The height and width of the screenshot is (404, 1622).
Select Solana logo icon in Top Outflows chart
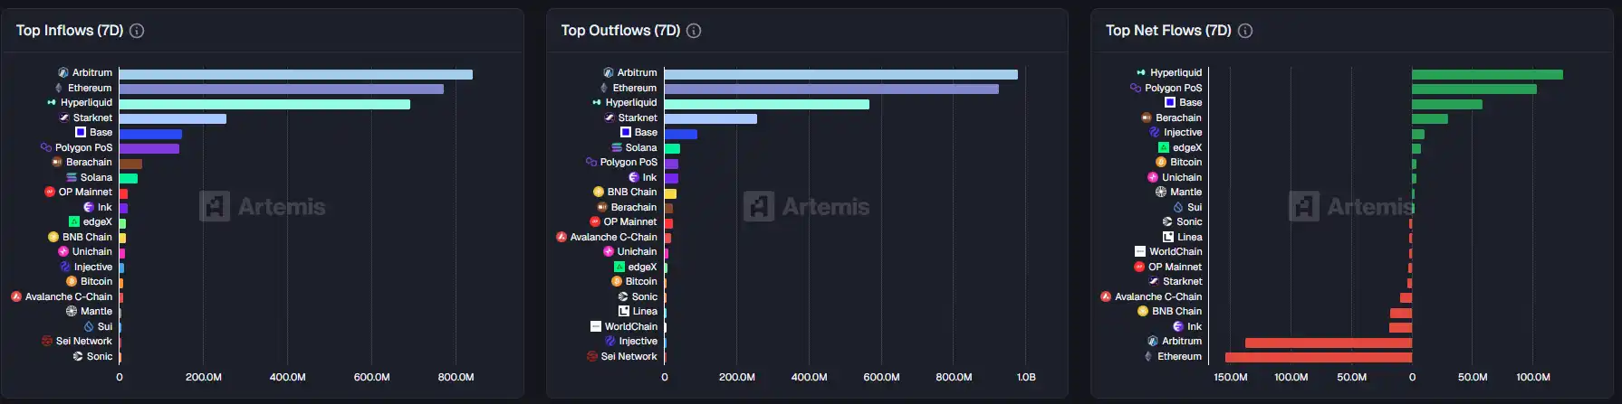617,147
